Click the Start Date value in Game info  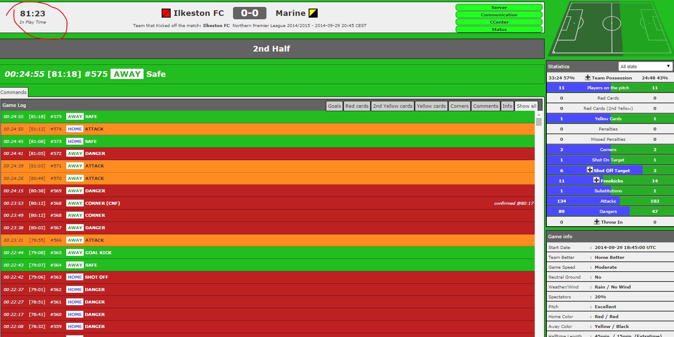pyautogui.click(x=625, y=247)
